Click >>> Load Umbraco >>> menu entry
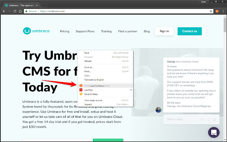Image resolution: width=227 pixels, height=142 pixels. [x=105, y=86]
